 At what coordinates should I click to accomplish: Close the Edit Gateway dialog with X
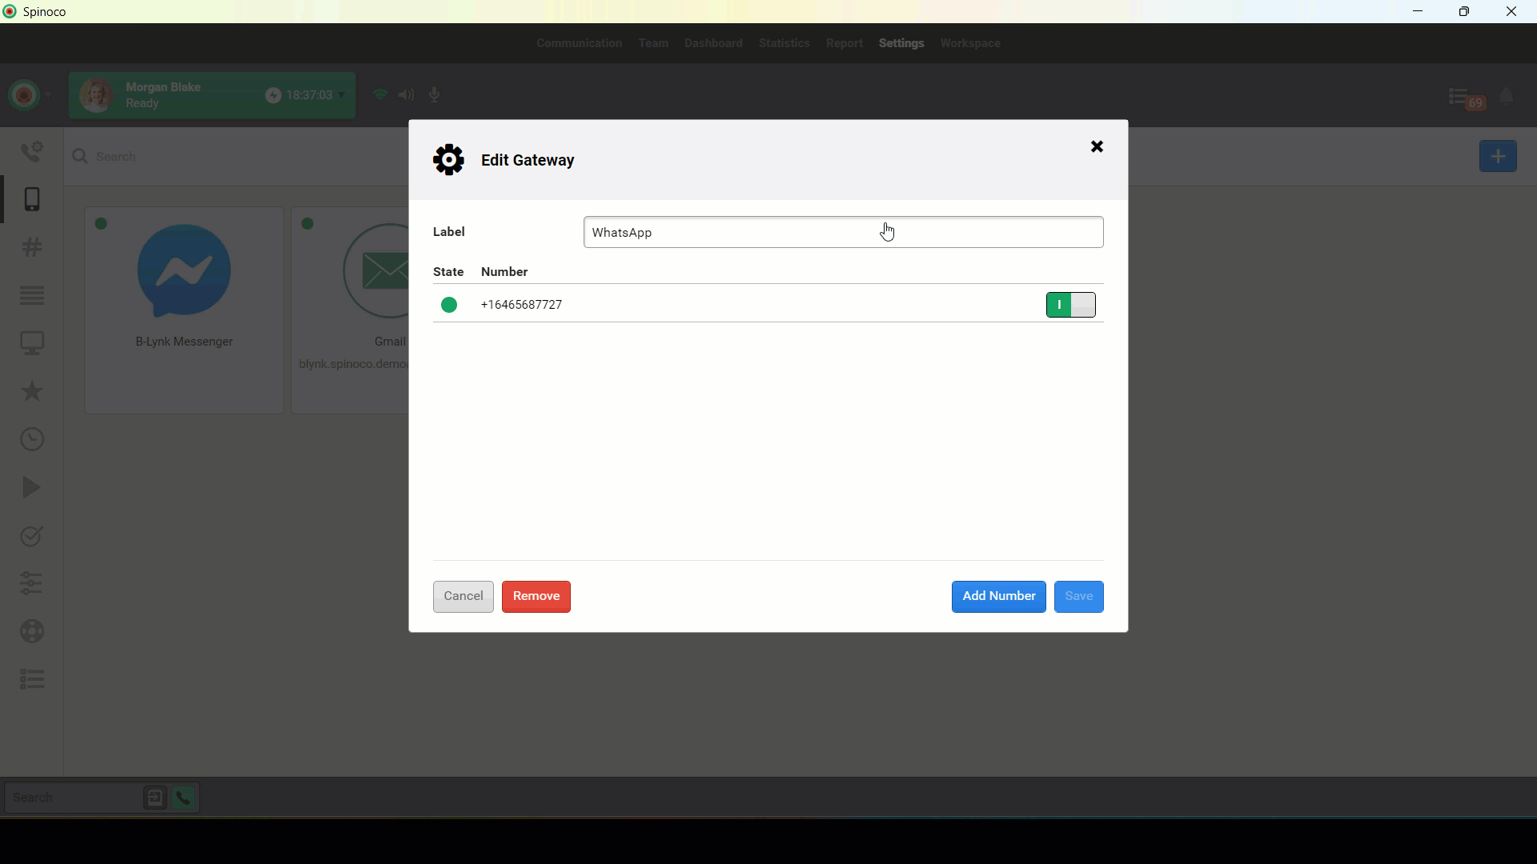[x=1097, y=146]
